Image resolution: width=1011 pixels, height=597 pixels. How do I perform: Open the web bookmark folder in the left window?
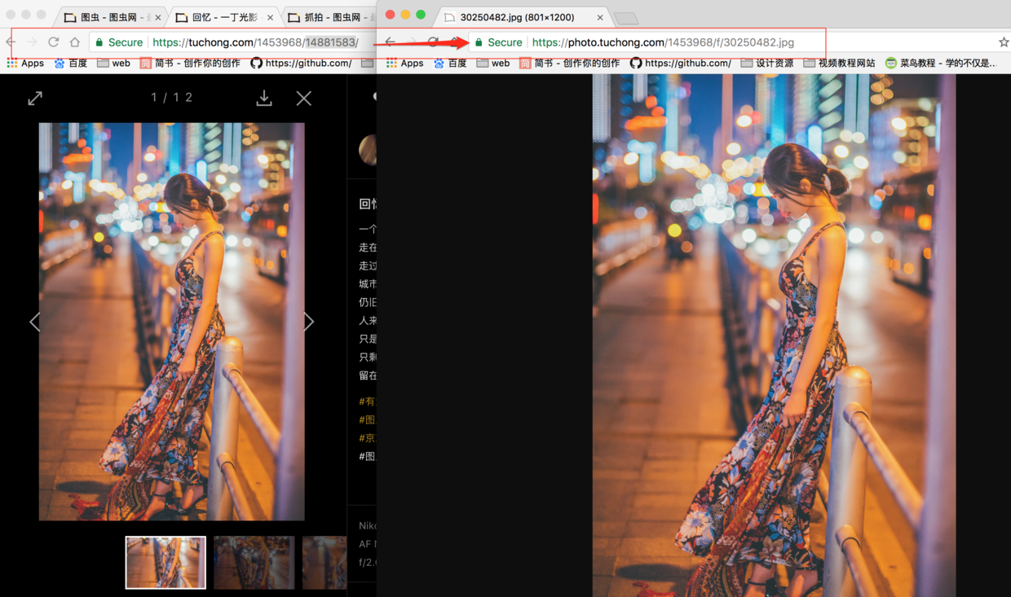point(113,63)
